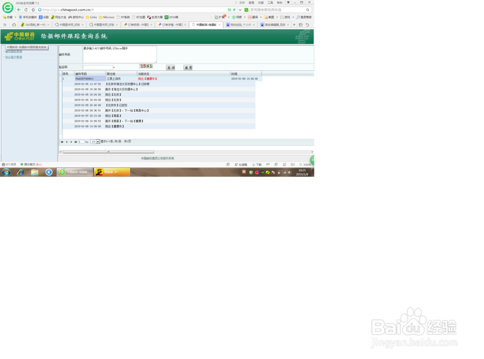Open the address bar dropdown arrow
The width and height of the screenshot is (484, 359).
pos(240,10)
